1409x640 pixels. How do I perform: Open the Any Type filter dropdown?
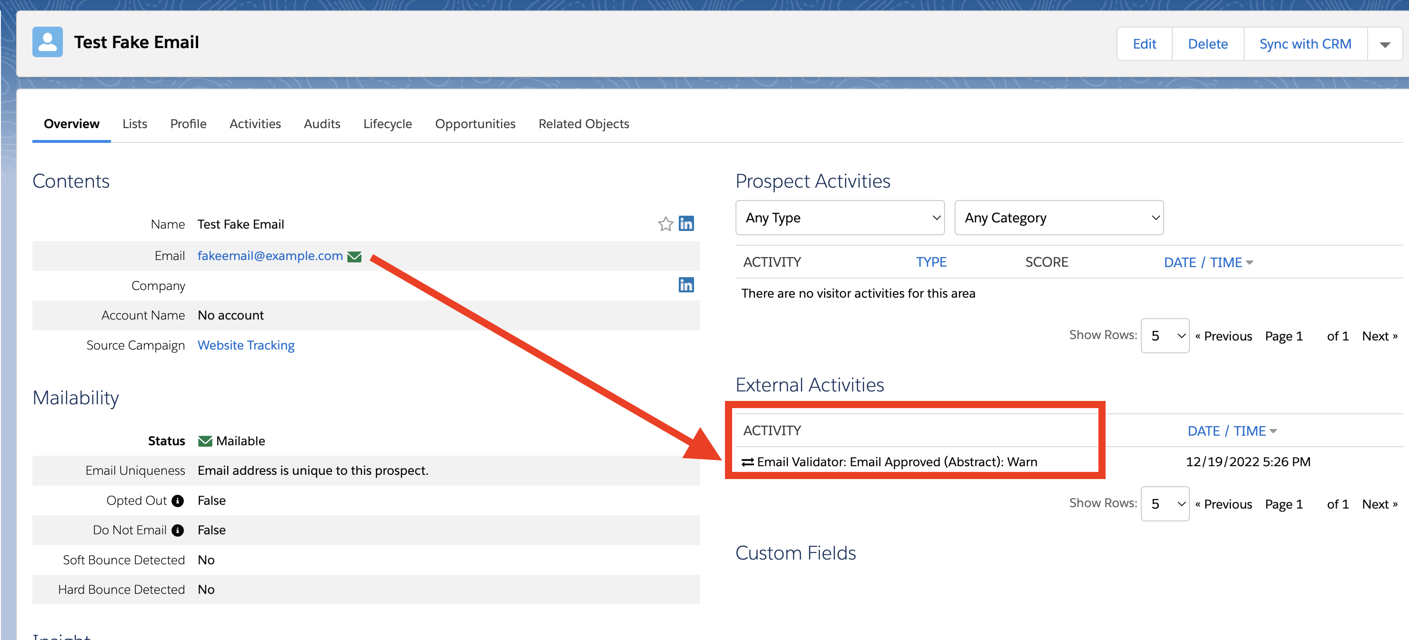click(840, 218)
